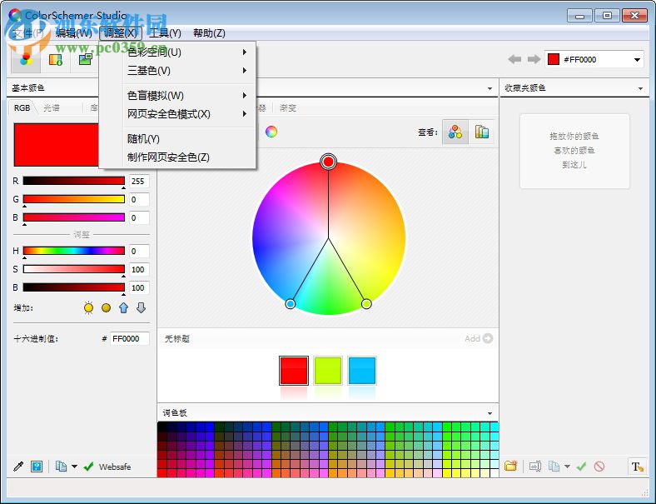Pick a color with the eyedropper icon
Viewport: 656px width, 504px height.
(x=18, y=467)
